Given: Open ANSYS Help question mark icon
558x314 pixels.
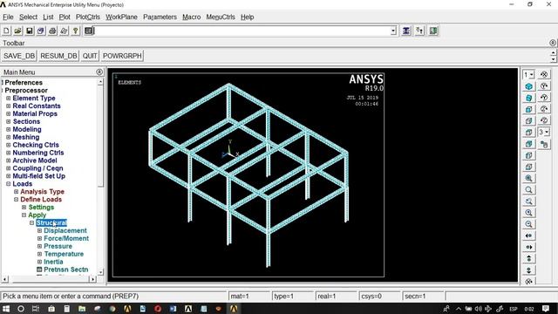Looking at the screenshot, I should click(x=76, y=31).
